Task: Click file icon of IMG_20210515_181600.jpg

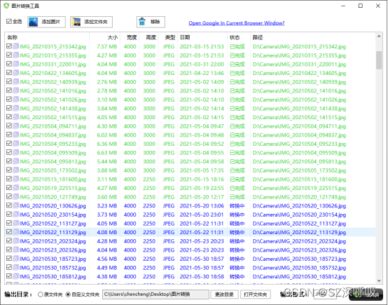Action: coord(16,179)
